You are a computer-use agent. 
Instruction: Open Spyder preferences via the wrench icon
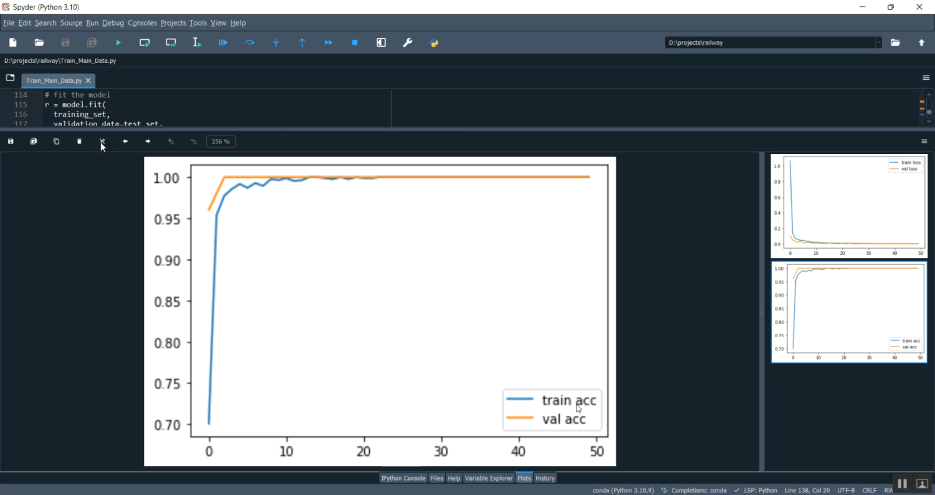pyautogui.click(x=407, y=42)
